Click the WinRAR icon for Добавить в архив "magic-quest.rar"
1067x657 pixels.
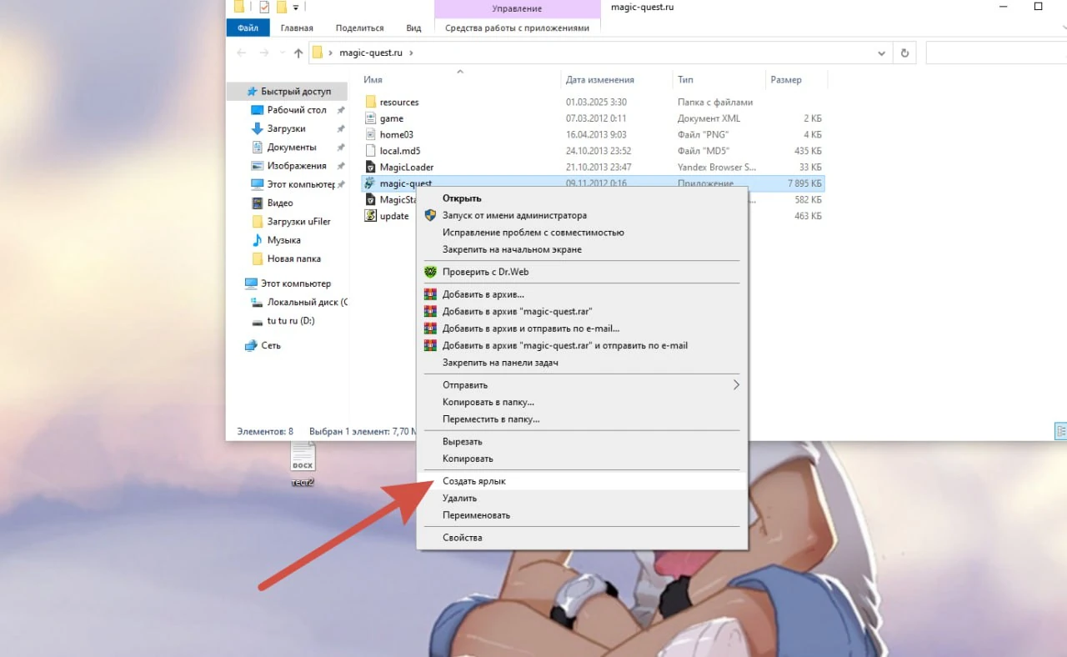pyautogui.click(x=430, y=311)
